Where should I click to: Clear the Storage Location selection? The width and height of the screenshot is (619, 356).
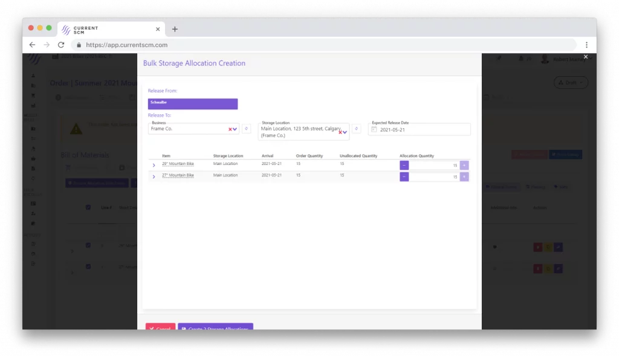pyautogui.click(x=340, y=132)
